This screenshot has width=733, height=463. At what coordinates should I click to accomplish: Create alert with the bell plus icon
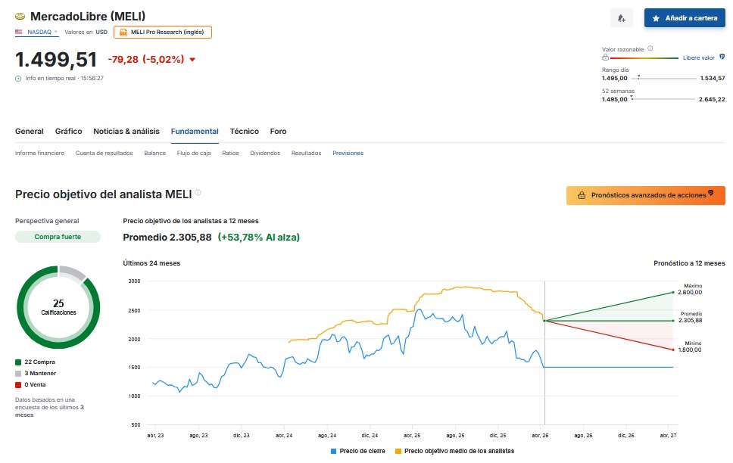click(x=621, y=18)
